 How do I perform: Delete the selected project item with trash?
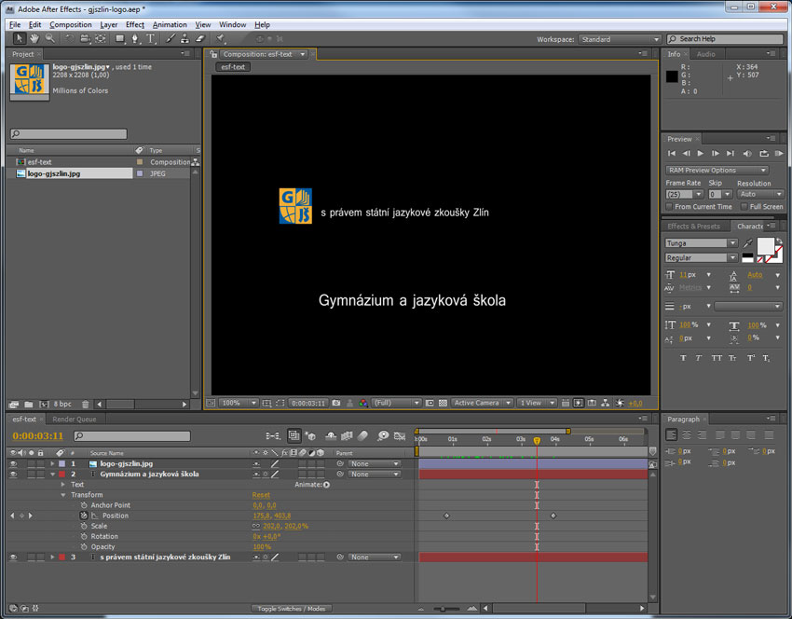point(86,405)
